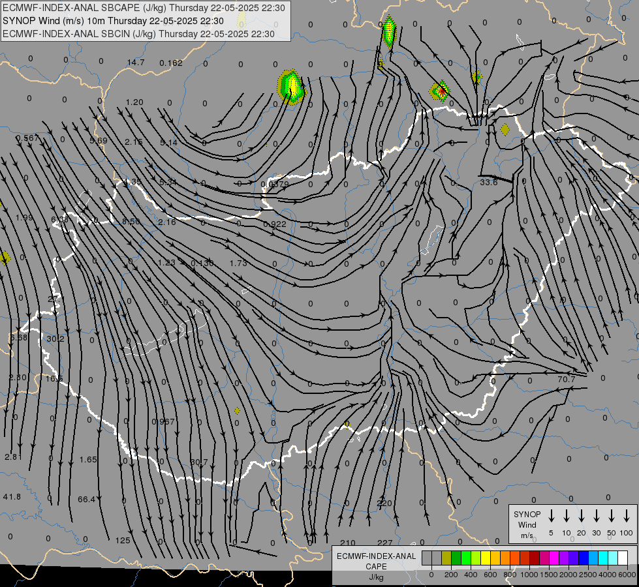Click the 2.81 value on the map

pos(14,457)
